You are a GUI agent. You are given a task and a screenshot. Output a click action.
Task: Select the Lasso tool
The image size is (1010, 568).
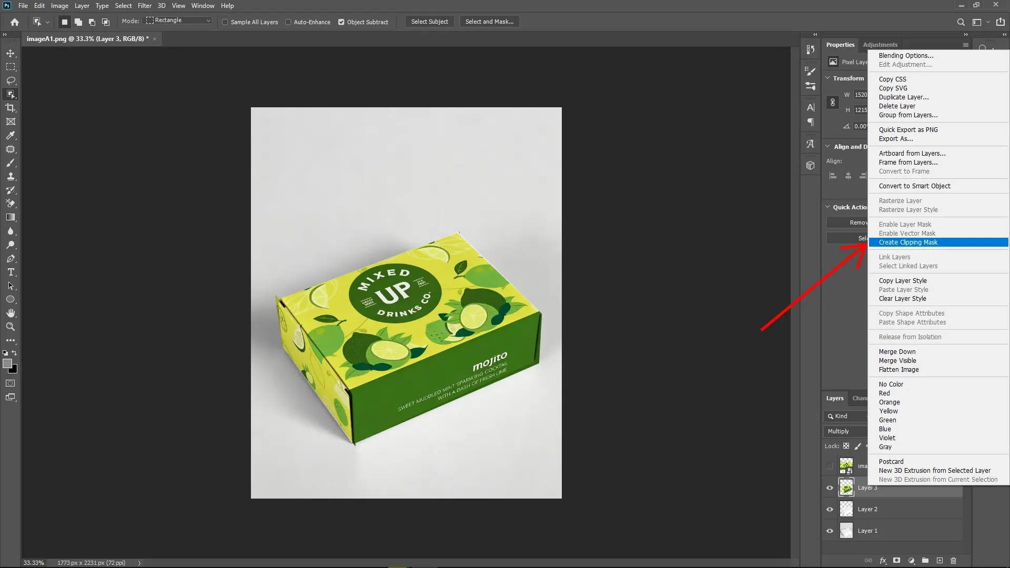(x=11, y=81)
